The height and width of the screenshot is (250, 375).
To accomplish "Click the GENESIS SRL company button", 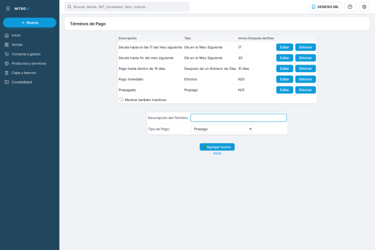I will (x=325, y=7).
